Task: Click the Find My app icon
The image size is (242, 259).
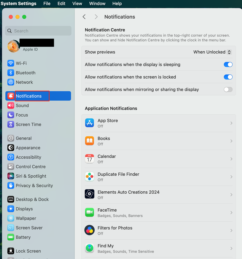Action: point(90,248)
